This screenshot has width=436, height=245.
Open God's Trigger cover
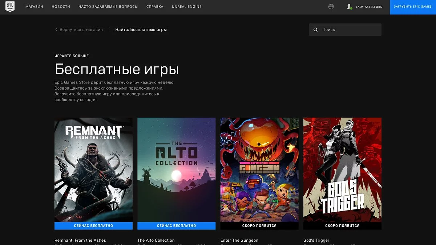(342, 170)
